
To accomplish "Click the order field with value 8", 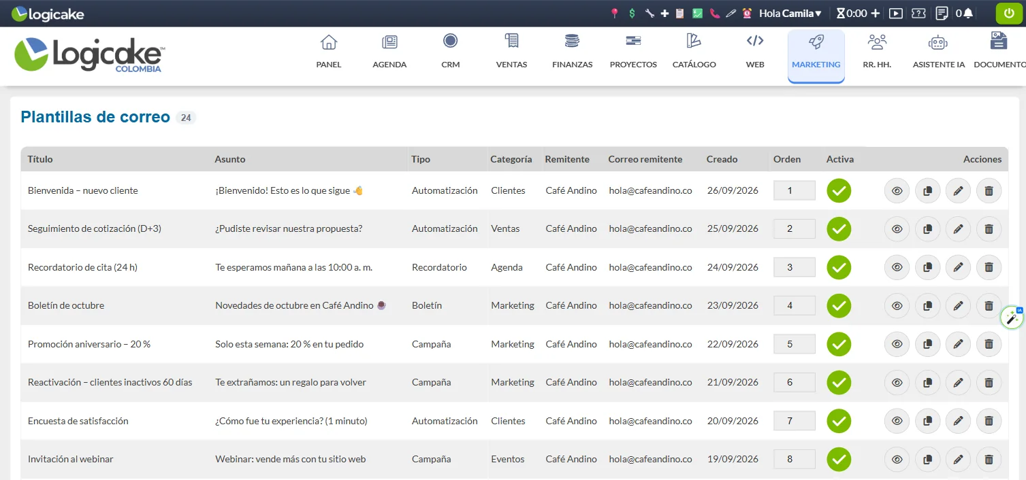I will (x=794, y=459).
